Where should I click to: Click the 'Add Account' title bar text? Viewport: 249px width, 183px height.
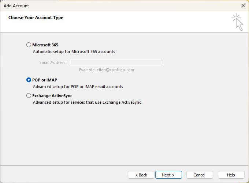coord(16,6)
